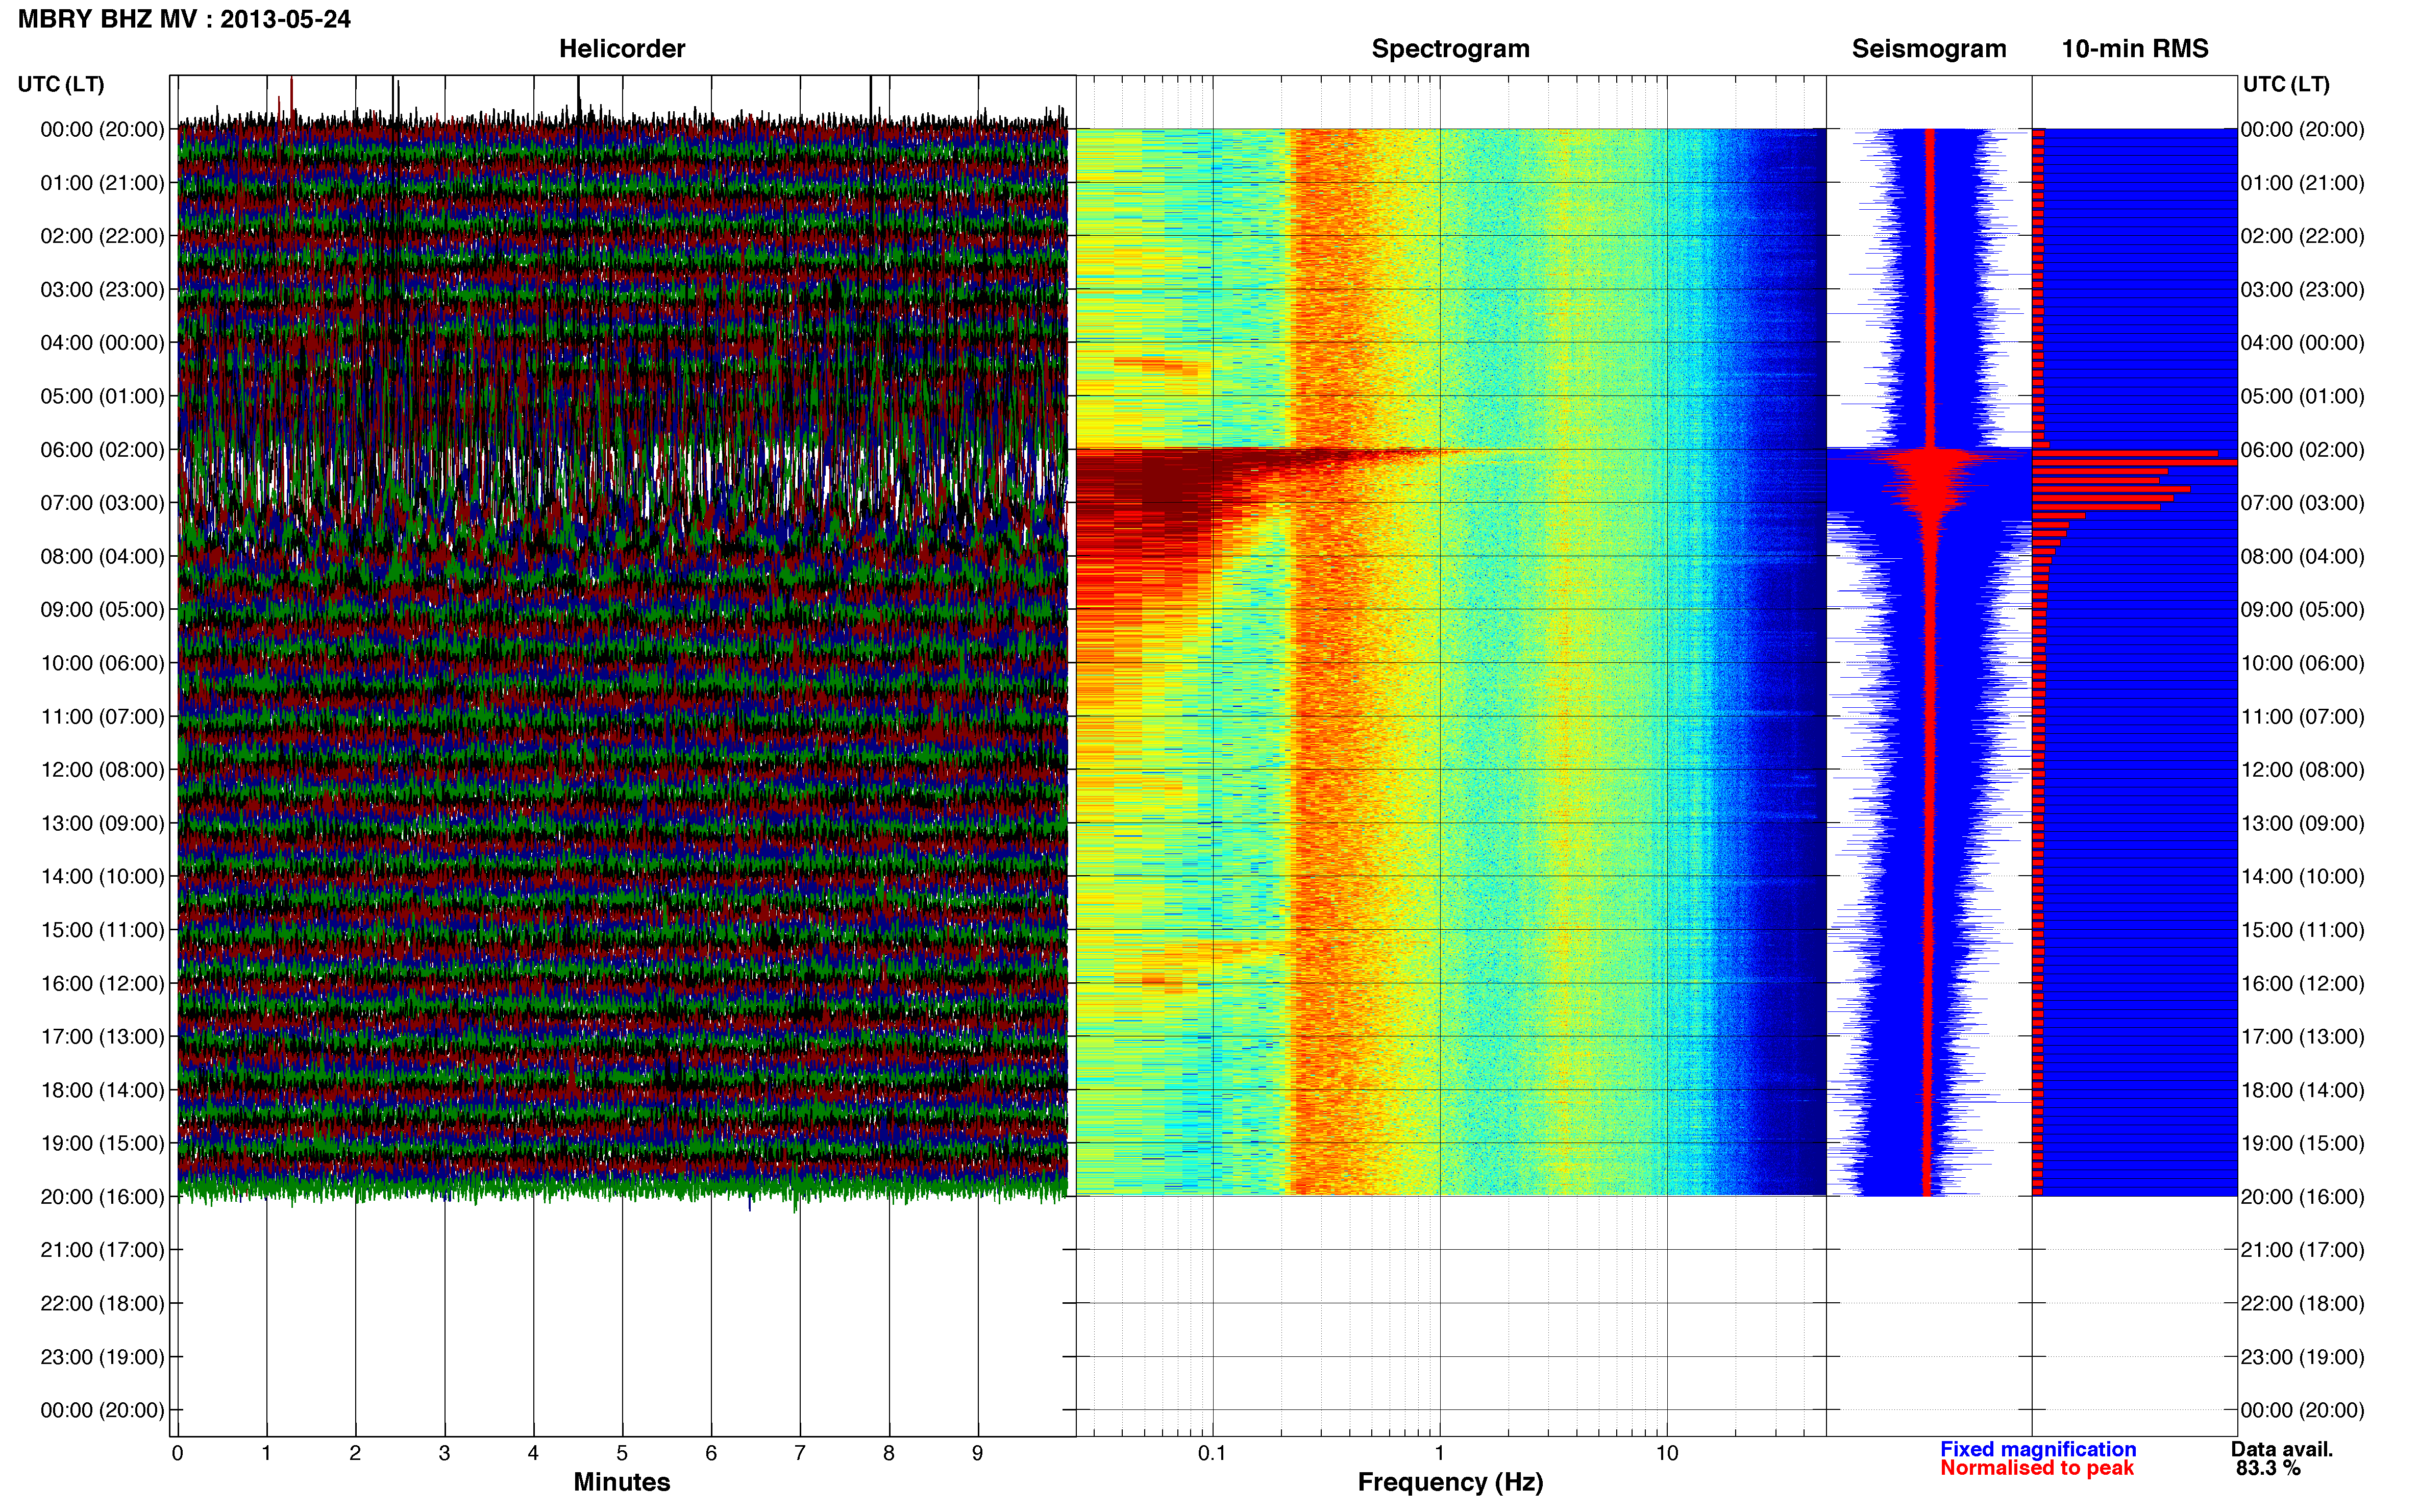Screen dimensions: 2419x1512
Task: Click the 04:00 (00:00) label on the left axis
Action: 102,342
